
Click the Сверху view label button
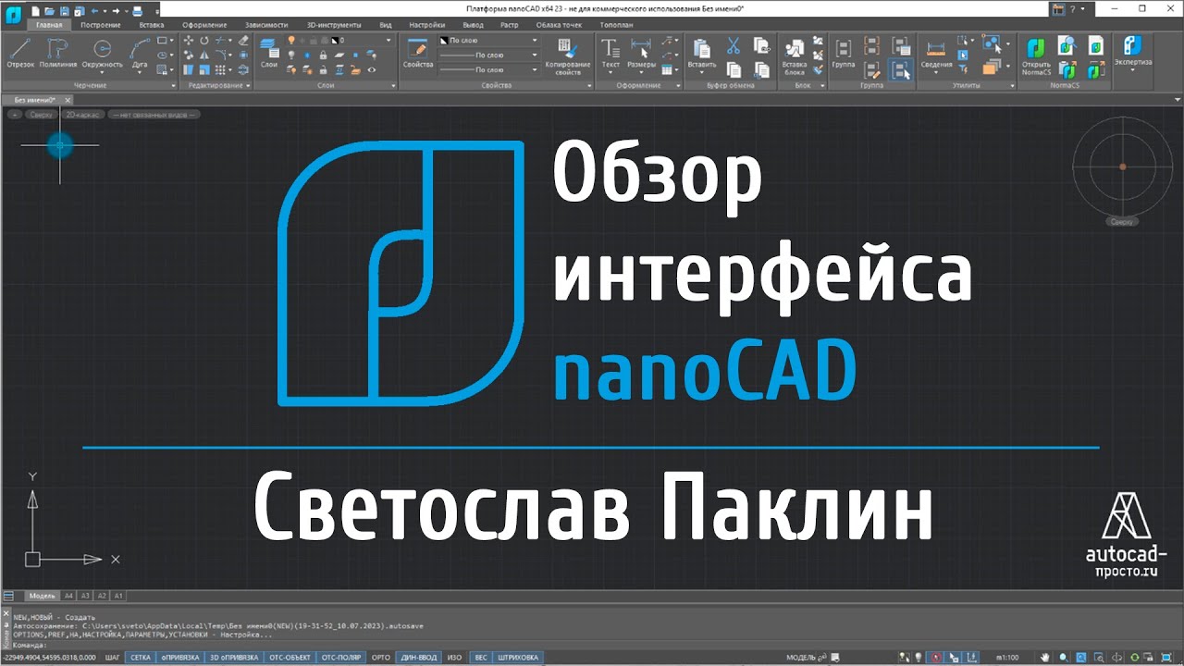[40, 115]
